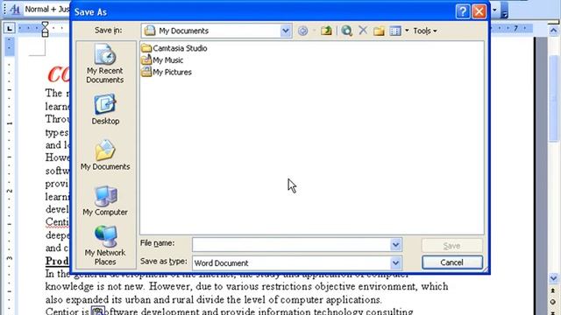
Task: Select the My Music folder
Action: [x=162, y=60]
